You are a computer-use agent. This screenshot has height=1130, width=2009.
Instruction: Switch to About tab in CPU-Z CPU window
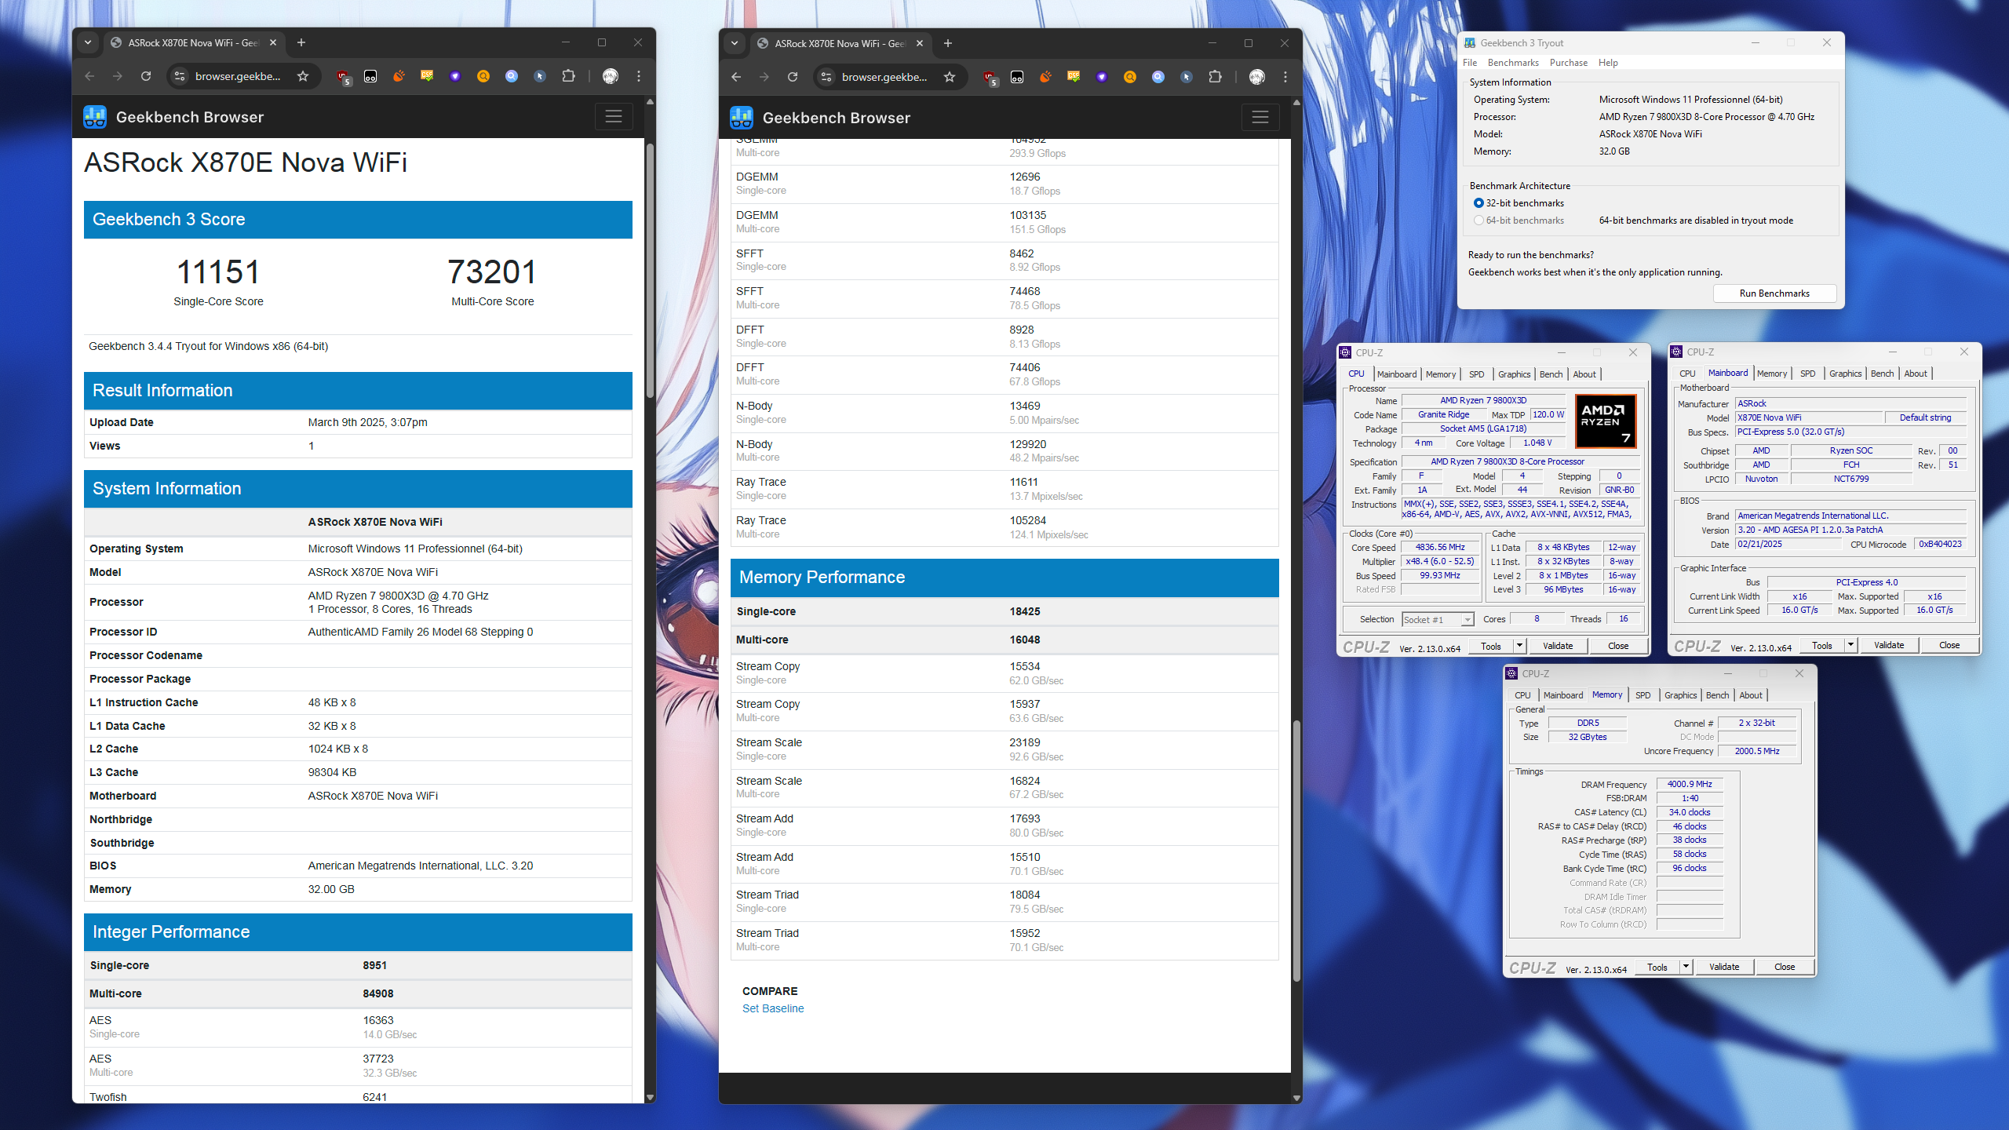1584,374
